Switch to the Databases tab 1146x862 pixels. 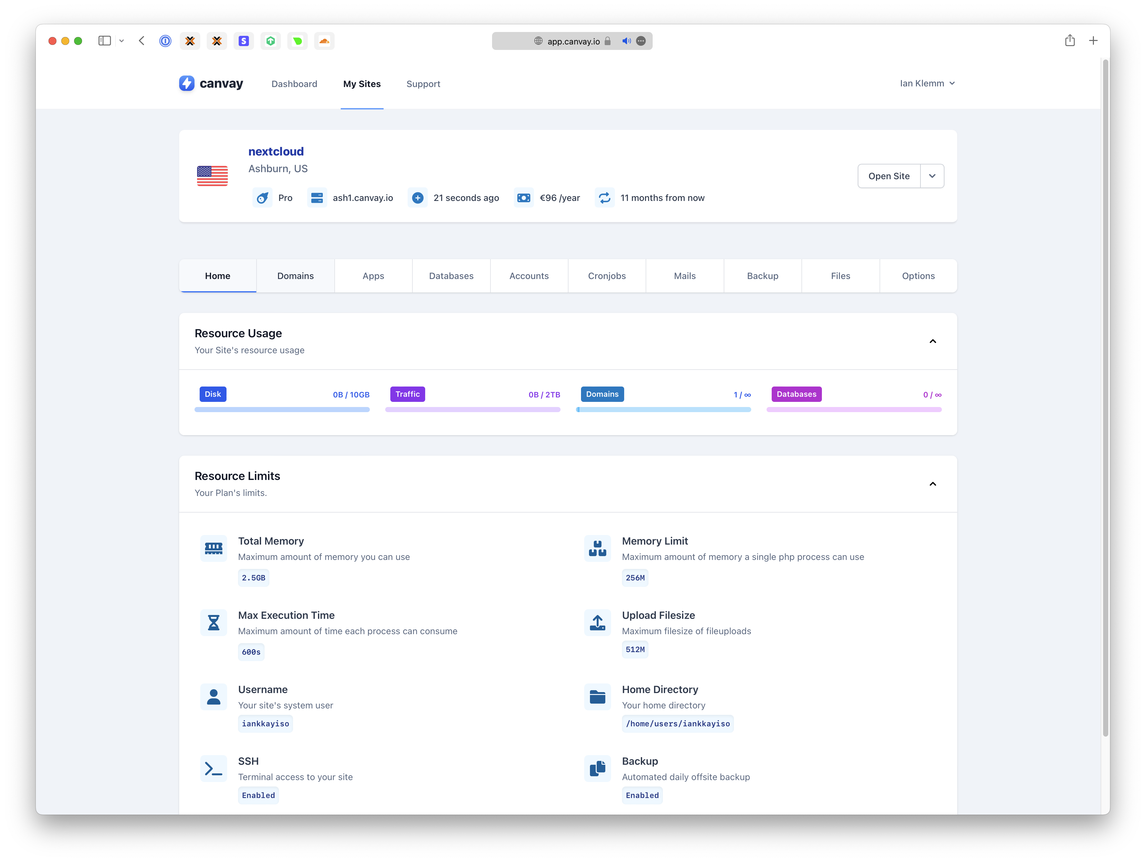click(451, 276)
